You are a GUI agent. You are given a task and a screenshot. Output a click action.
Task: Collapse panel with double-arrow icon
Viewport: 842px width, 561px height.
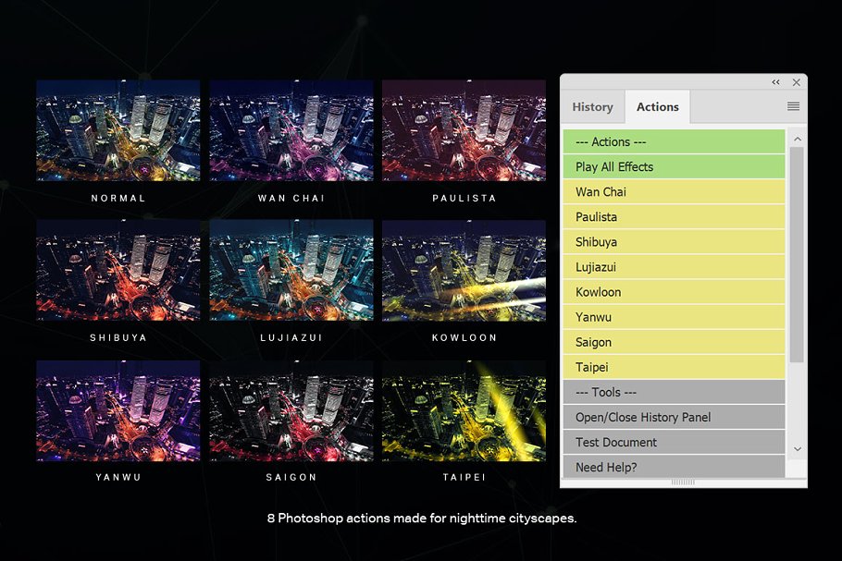(x=775, y=82)
